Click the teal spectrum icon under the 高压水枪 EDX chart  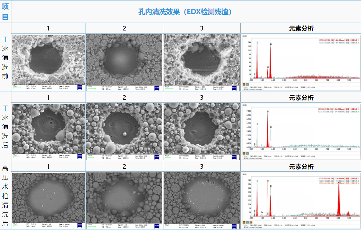(x=247, y=222)
